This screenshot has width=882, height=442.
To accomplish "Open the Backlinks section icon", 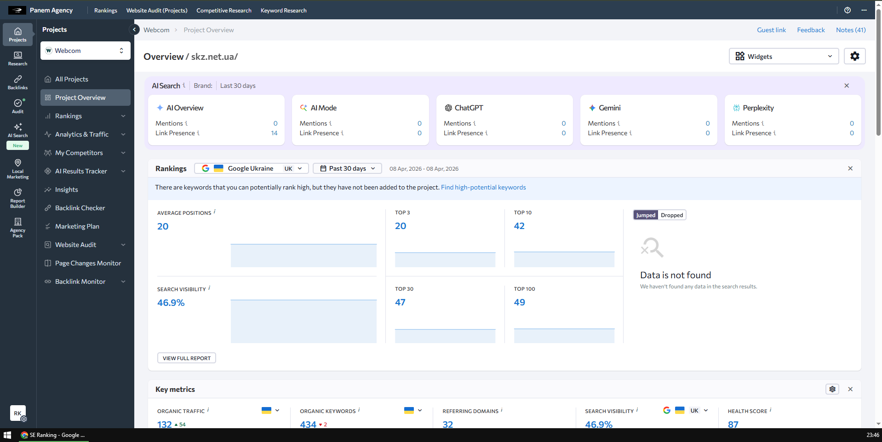I will tap(17, 82).
